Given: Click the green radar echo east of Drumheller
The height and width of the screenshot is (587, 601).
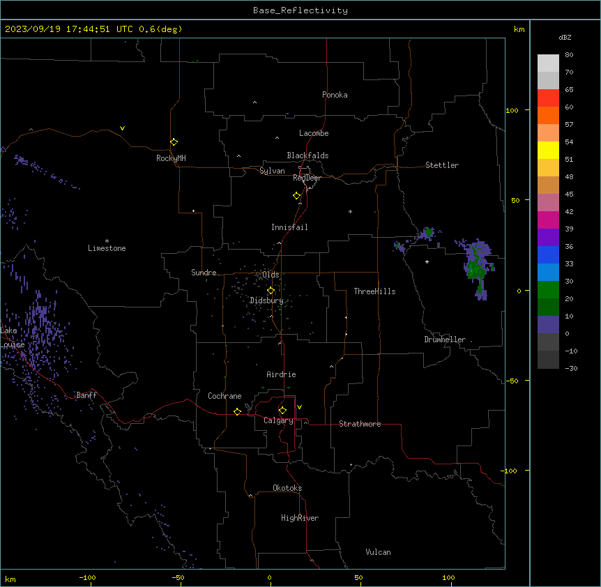Looking at the screenshot, I should click(476, 268).
